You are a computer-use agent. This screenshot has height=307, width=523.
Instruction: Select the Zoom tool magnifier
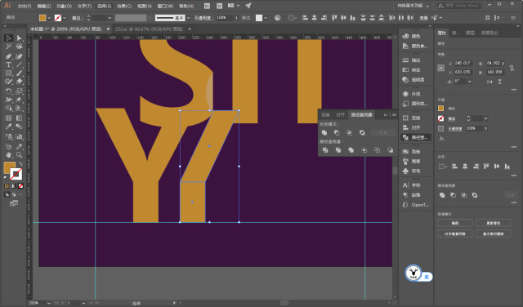[x=20, y=154]
